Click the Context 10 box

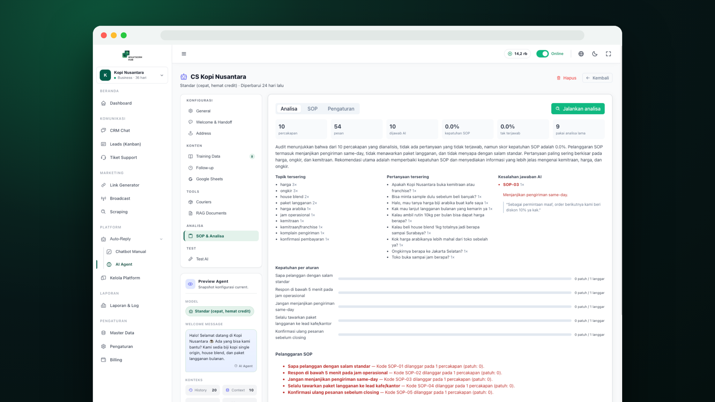pos(239,390)
